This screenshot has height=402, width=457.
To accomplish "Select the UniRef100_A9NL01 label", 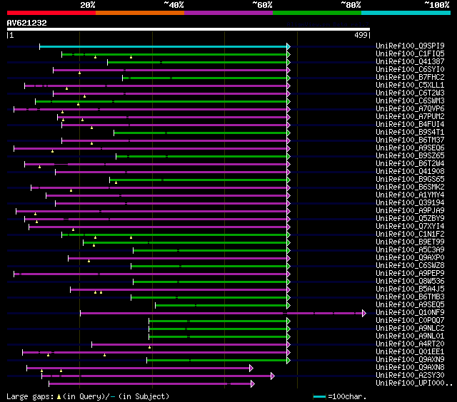I will coord(410,336).
